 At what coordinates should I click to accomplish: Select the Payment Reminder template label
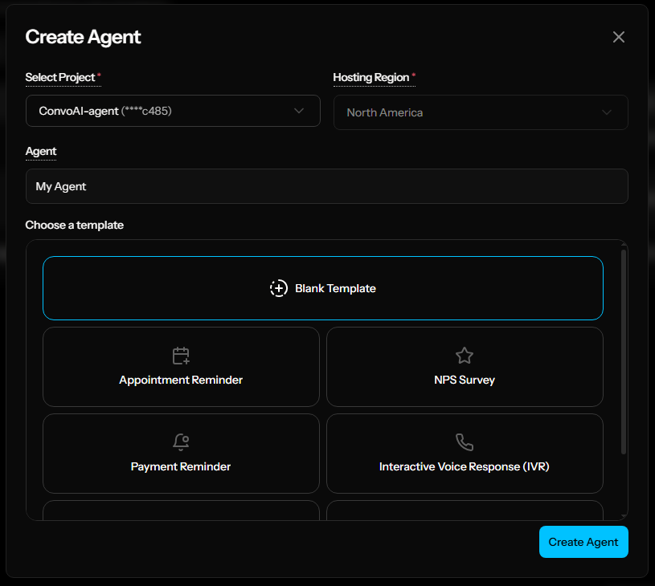[181, 466]
